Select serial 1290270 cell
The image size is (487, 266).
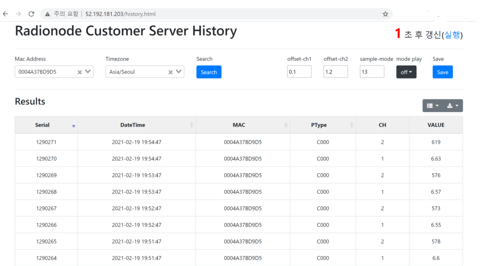tap(46, 158)
